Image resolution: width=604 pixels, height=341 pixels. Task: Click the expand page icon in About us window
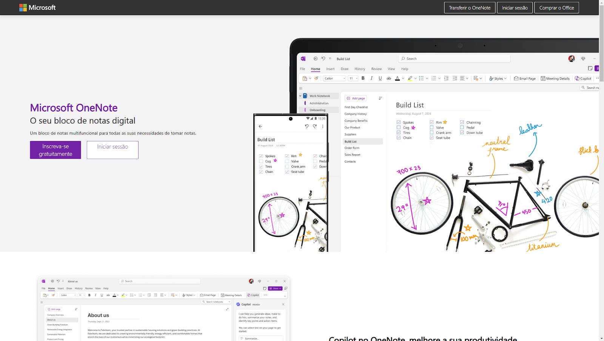click(x=227, y=309)
